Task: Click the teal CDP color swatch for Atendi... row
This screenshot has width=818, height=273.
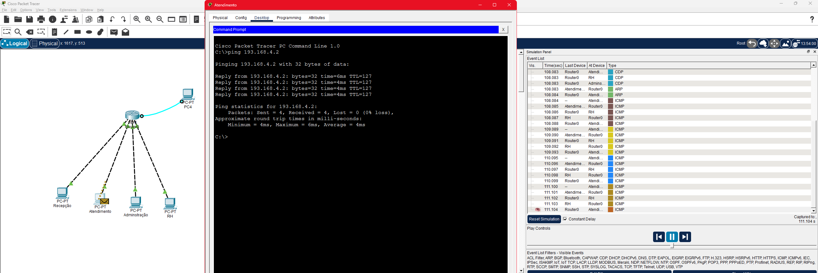Action: 611,72
